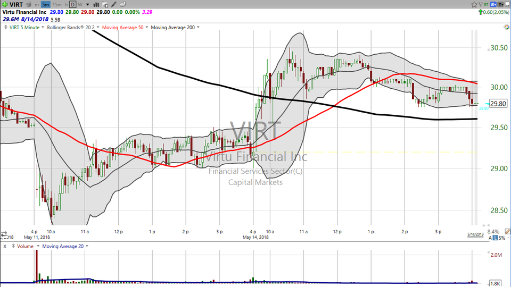
Task: Click the 8/14/2018 date text
Action: click(x=35, y=20)
